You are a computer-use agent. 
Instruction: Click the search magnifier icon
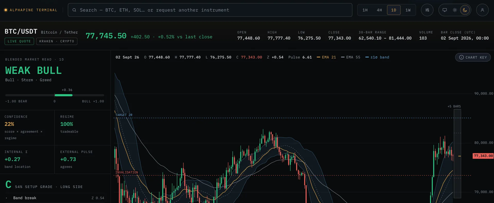click(x=74, y=10)
